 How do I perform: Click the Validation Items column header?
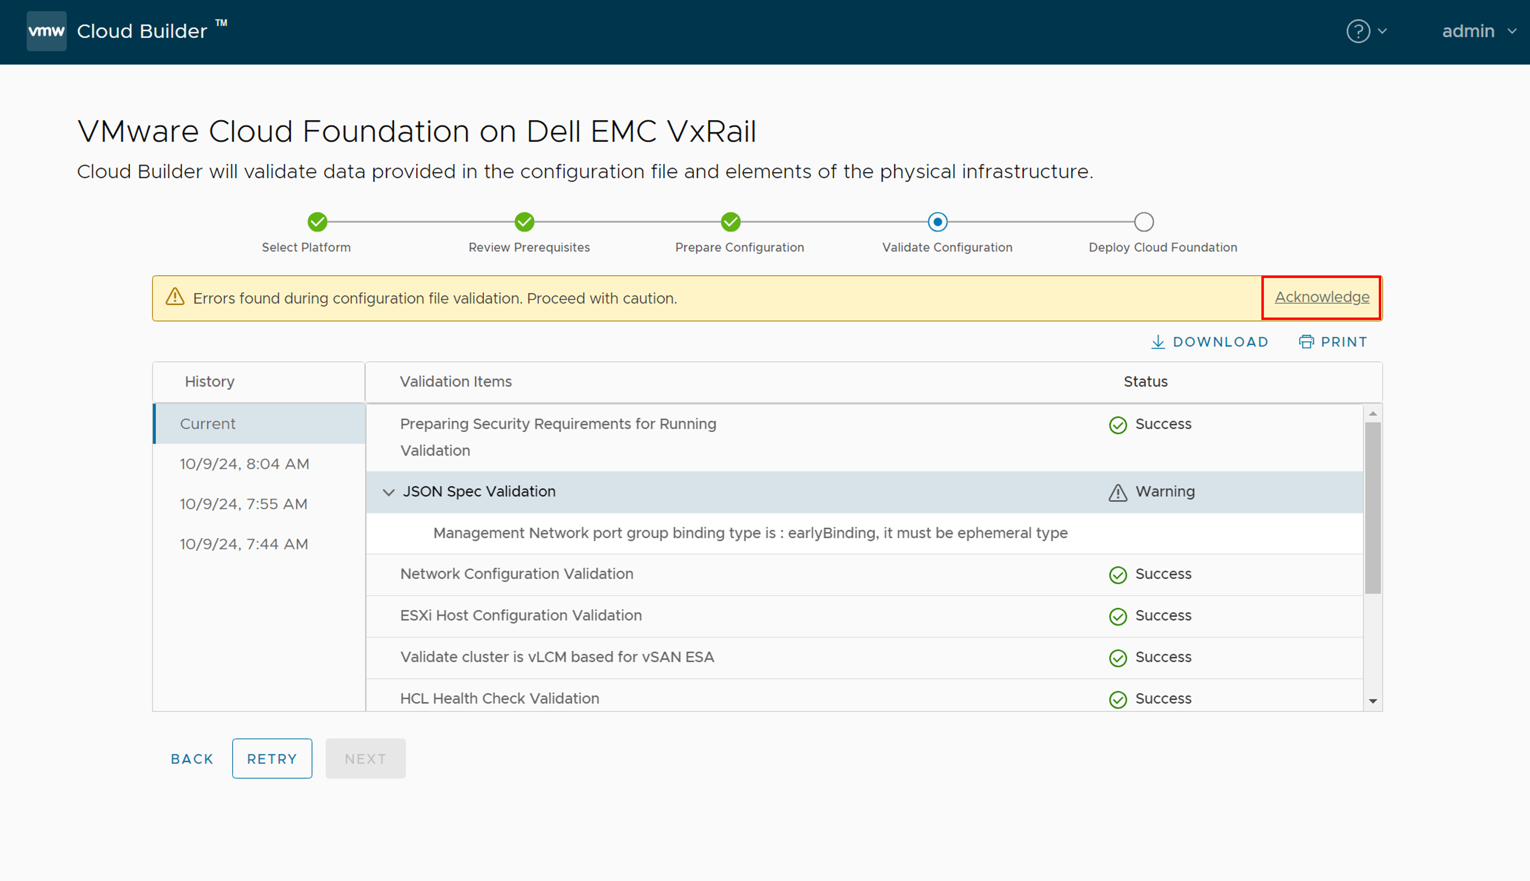(x=455, y=382)
